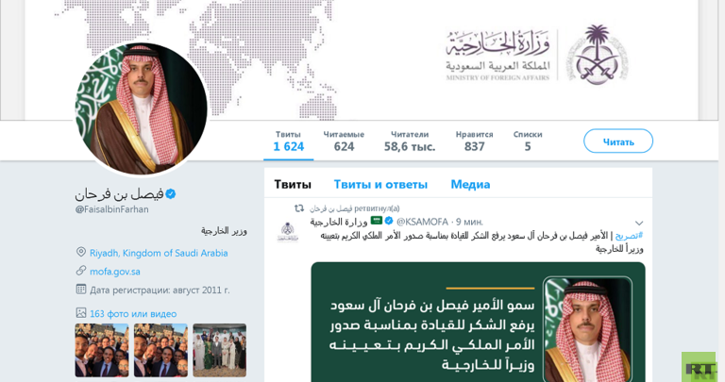Click the Читать follow button
725x382 pixels.
coord(618,141)
